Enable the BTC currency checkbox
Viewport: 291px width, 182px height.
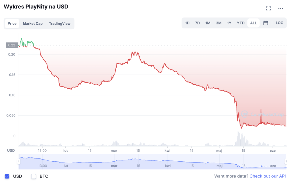click(34, 176)
